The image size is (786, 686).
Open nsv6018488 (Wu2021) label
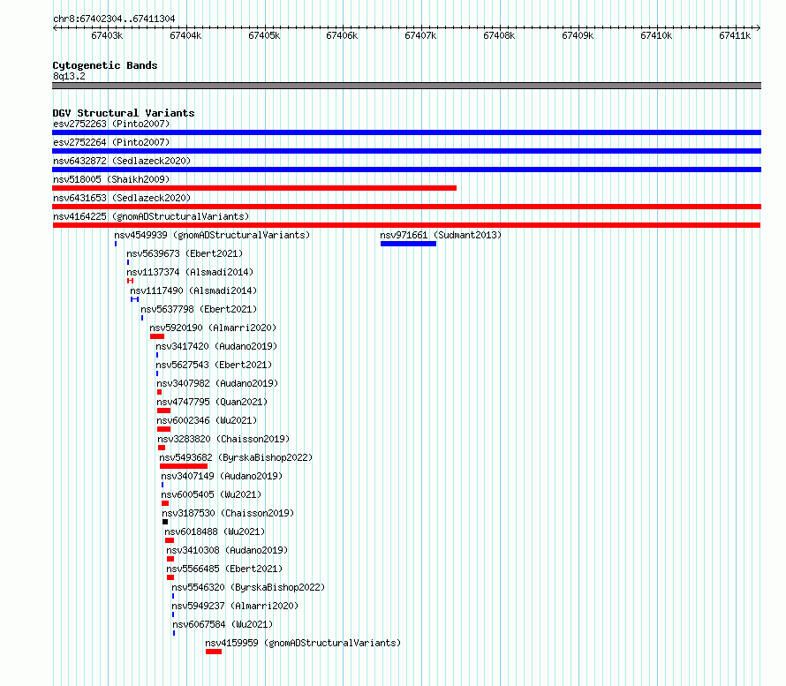(215, 531)
